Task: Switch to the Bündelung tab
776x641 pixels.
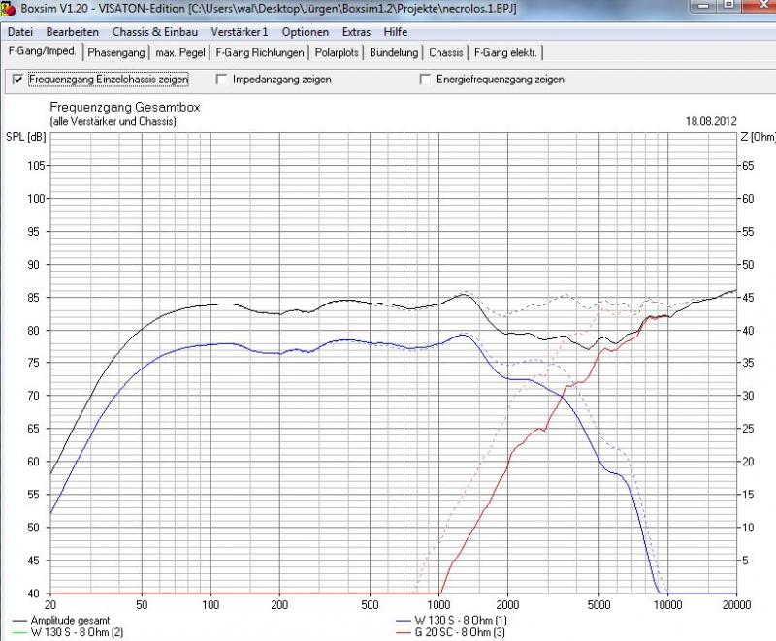Action: pyautogui.click(x=394, y=52)
